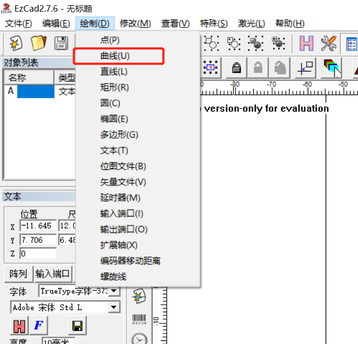Select 扩展轴(X) menu entry
This screenshot has width=358, height=344.
point(138,245)
